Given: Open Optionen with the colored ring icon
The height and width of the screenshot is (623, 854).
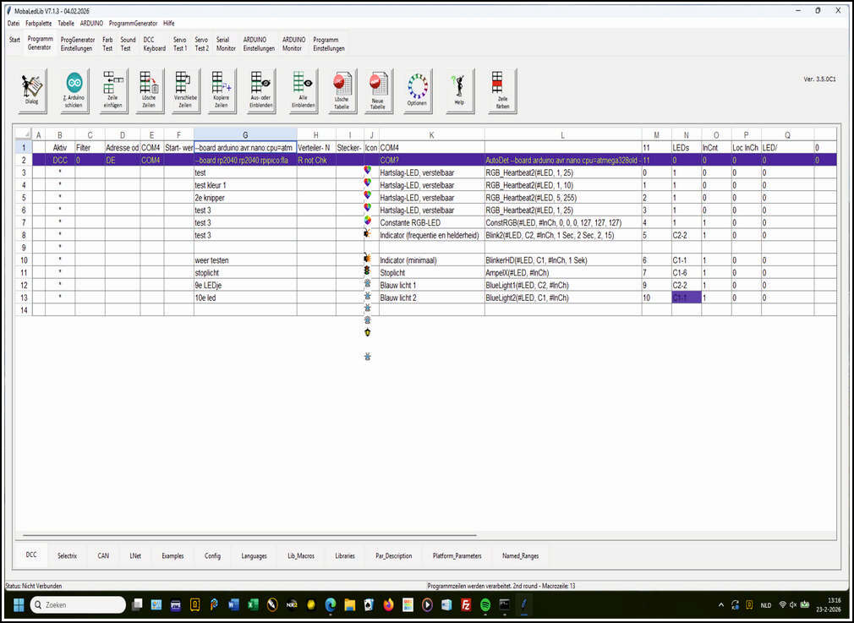Looking at the screenshot, I should click(417, 90).
